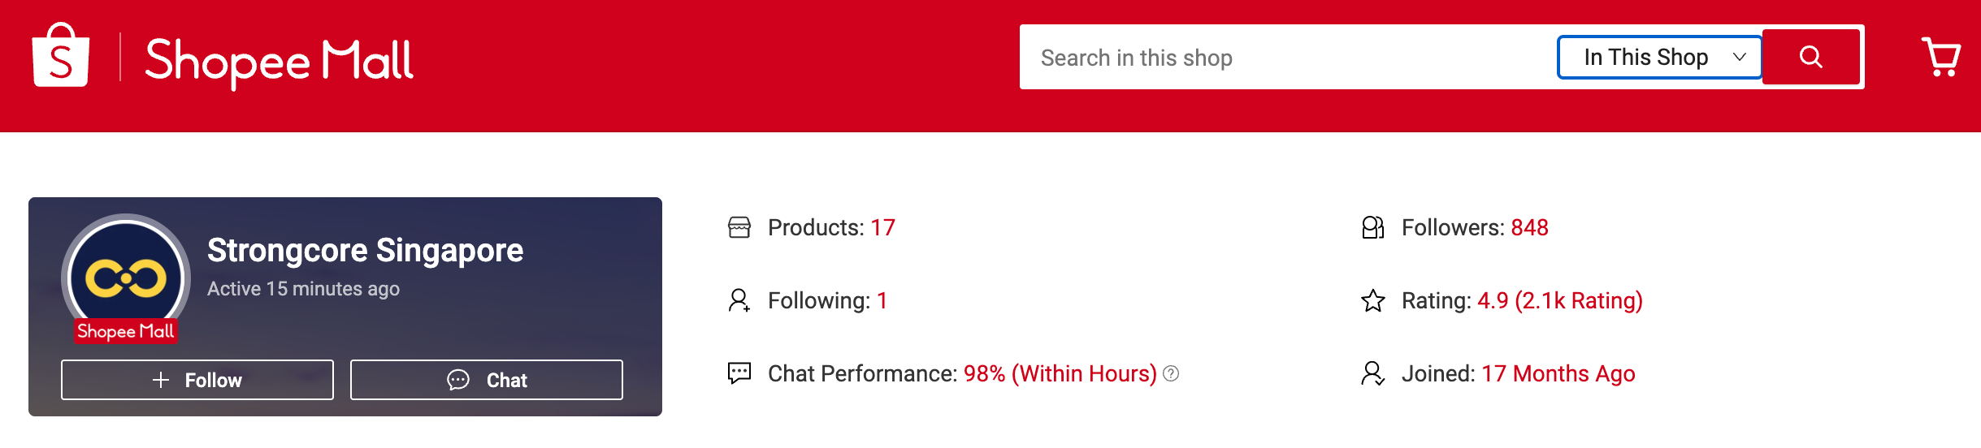Viewport: 1981px width, 448px height.
Task: Click the Chat Performance help question icon
Action: pyautogui.click(x=1171, y=373)
